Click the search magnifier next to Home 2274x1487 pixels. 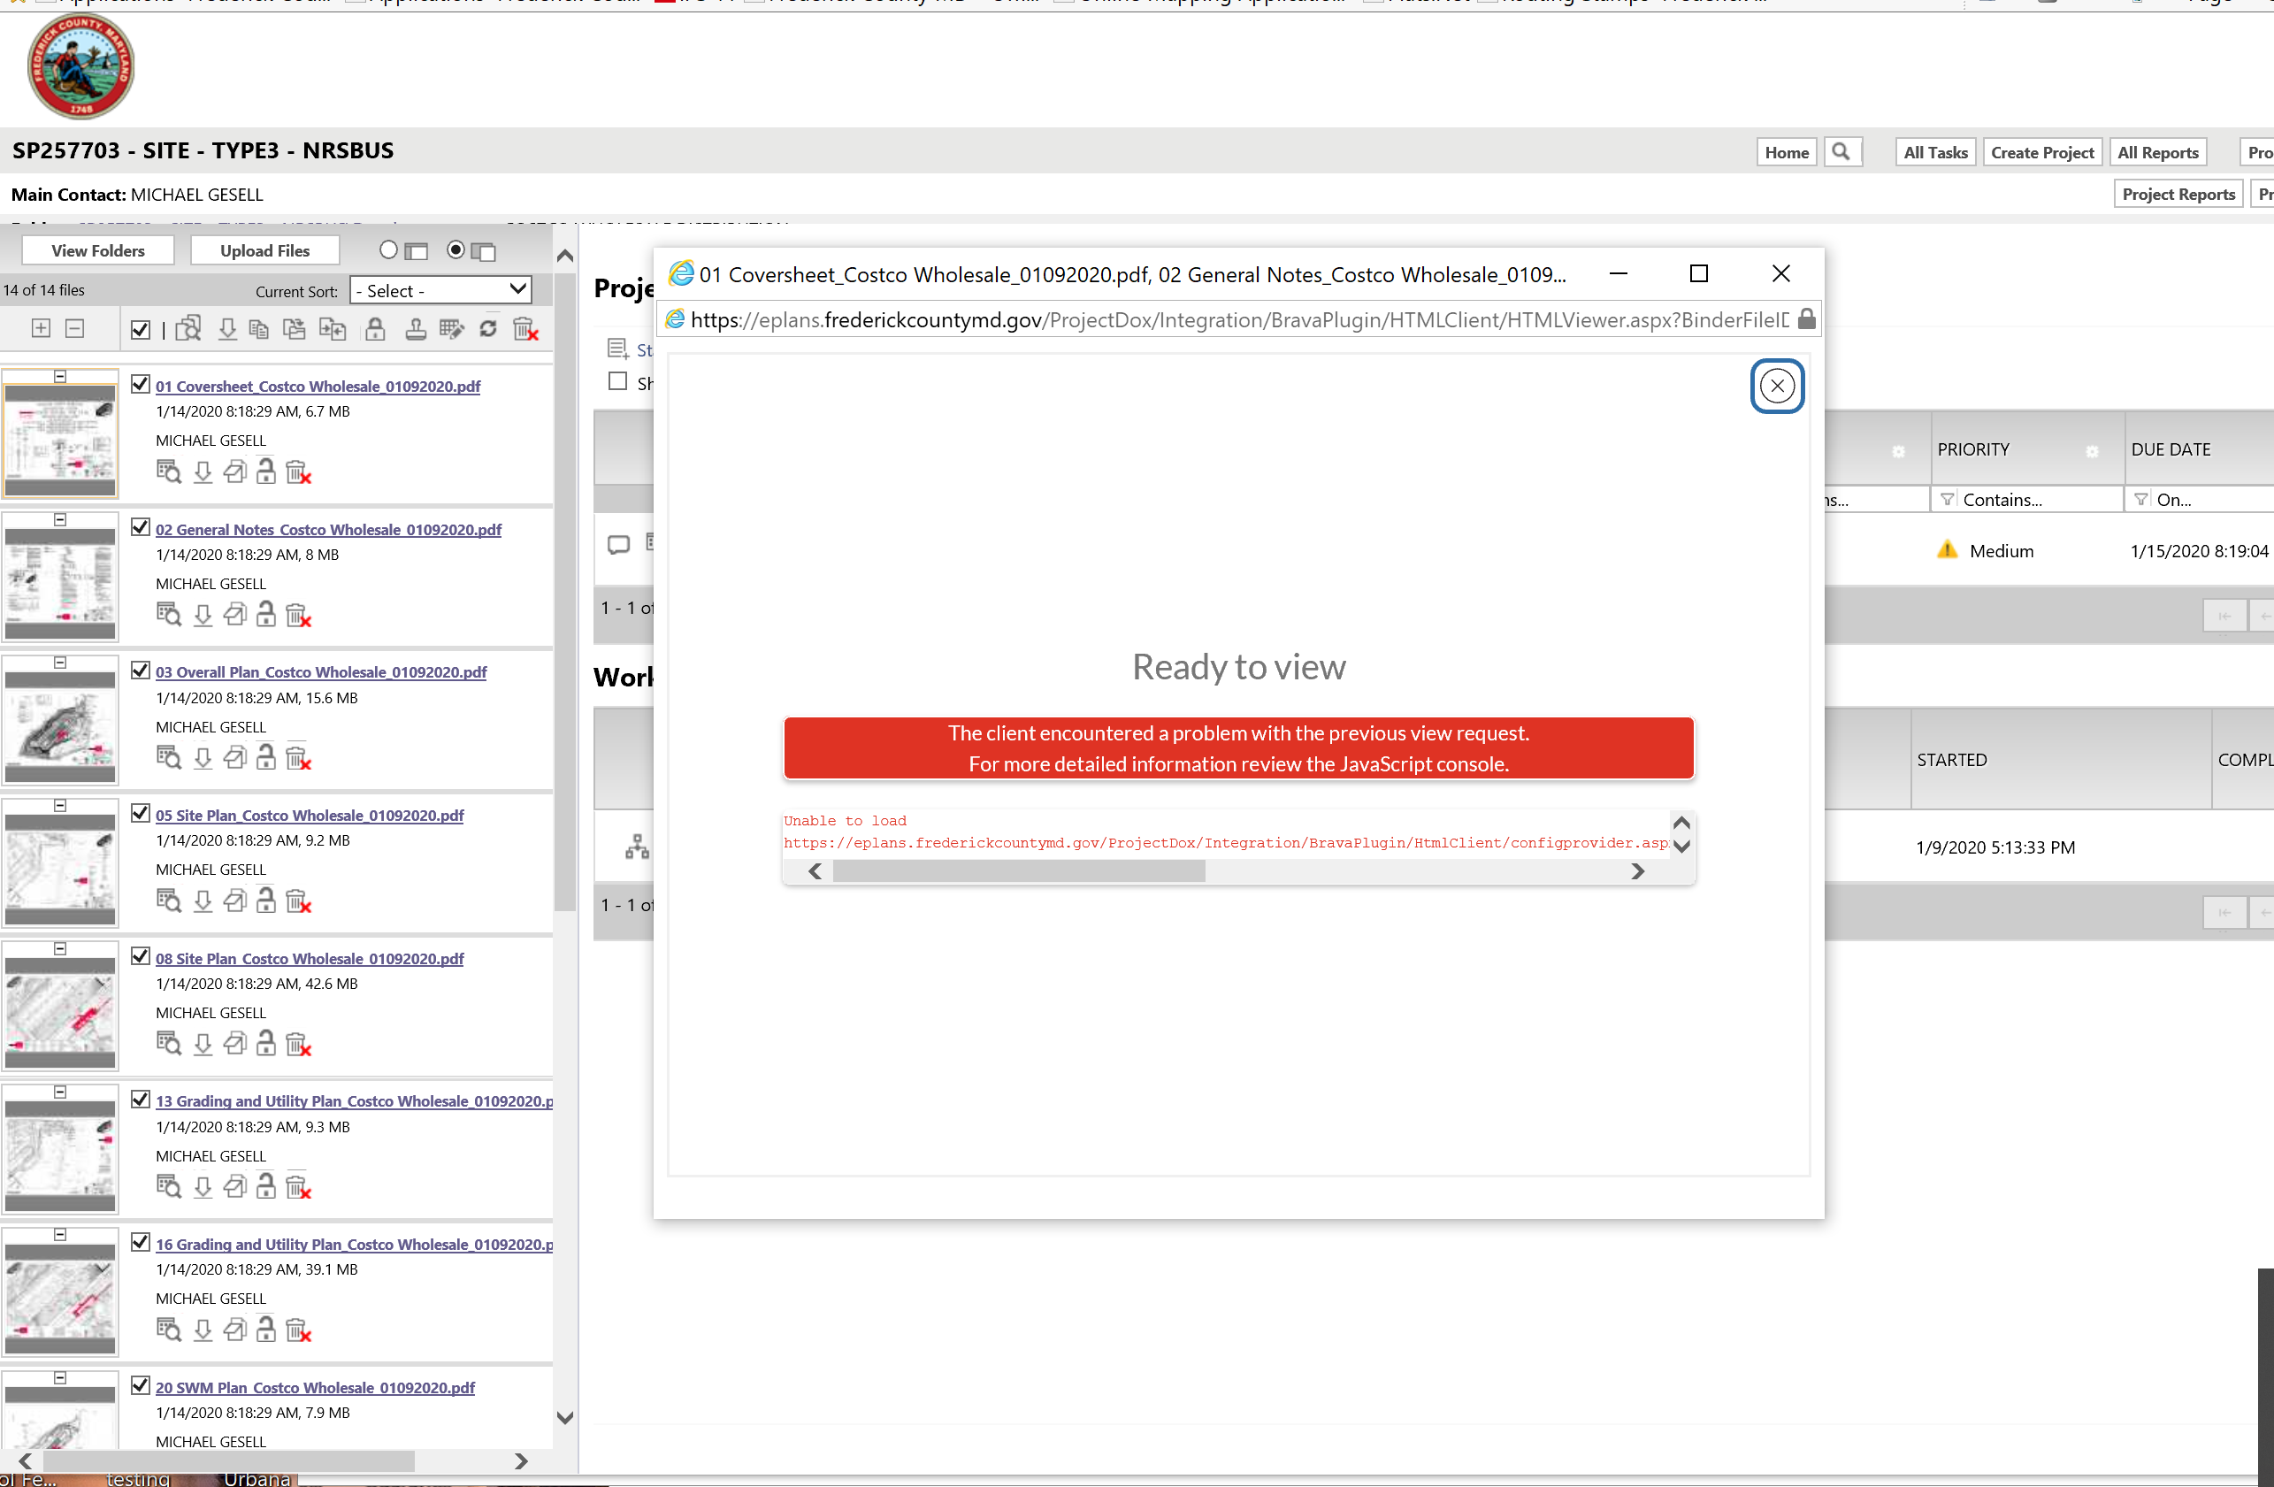tap(1841, 152)
